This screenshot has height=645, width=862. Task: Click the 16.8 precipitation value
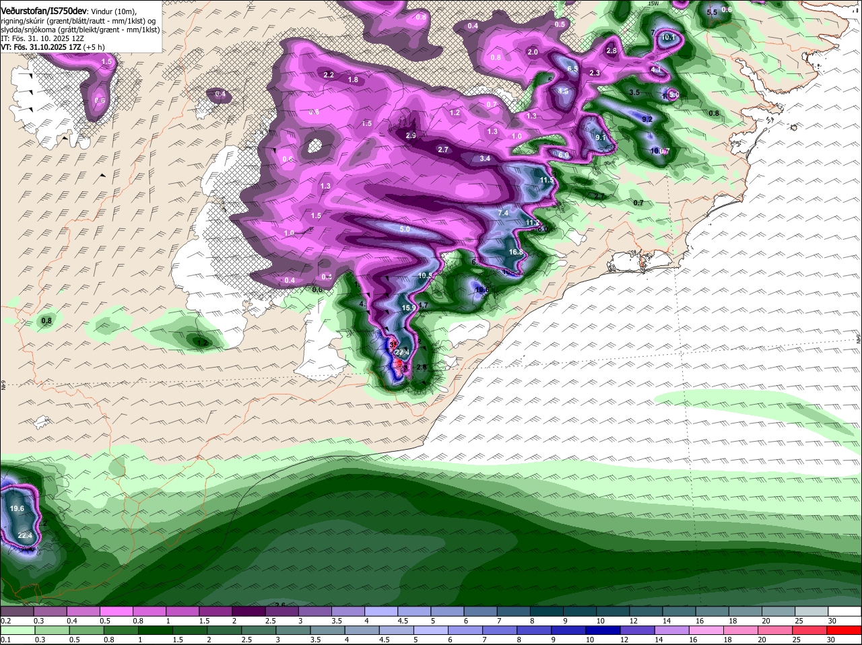[516, 252]
